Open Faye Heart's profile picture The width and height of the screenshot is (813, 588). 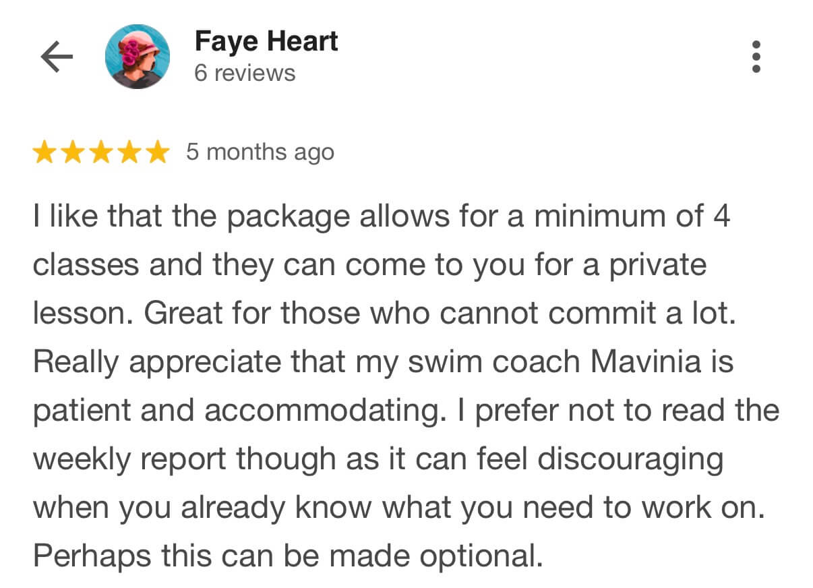tap(137, 57)
